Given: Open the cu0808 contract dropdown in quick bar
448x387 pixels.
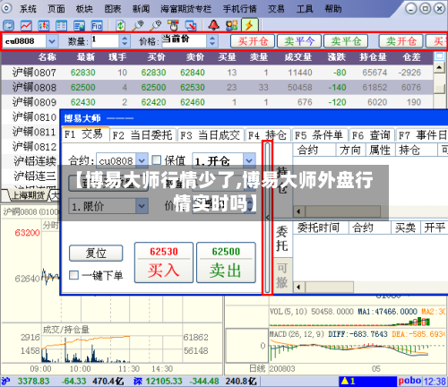Looking at the screenshot, I should (x=52, y=41).
